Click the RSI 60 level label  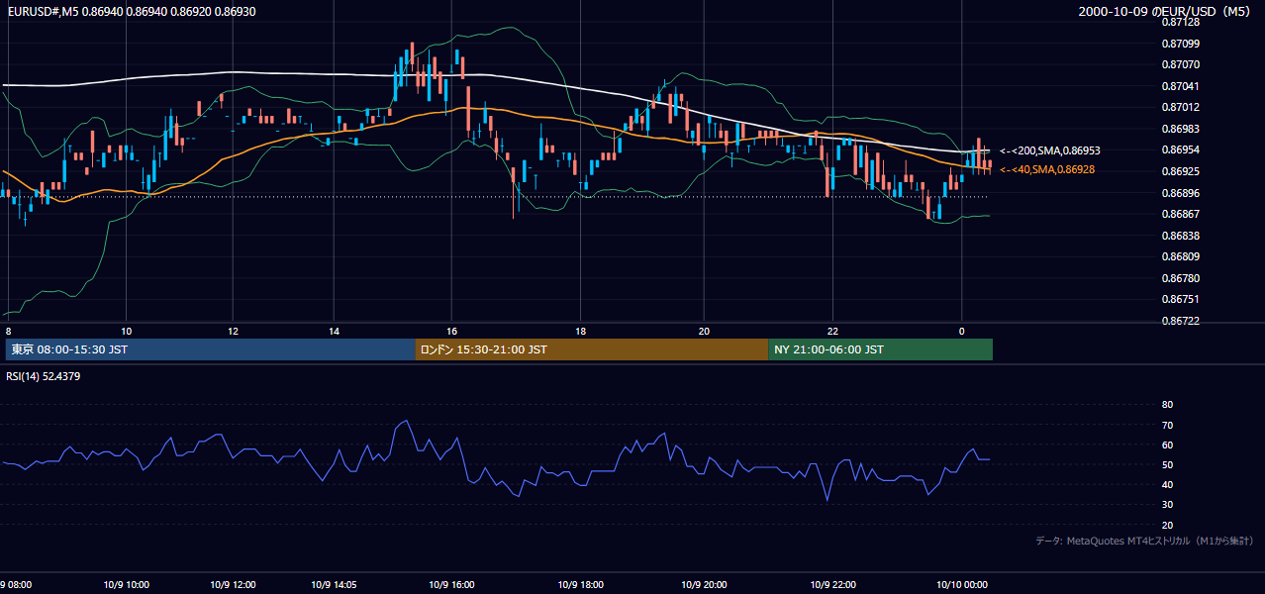tap(1167, 445)
